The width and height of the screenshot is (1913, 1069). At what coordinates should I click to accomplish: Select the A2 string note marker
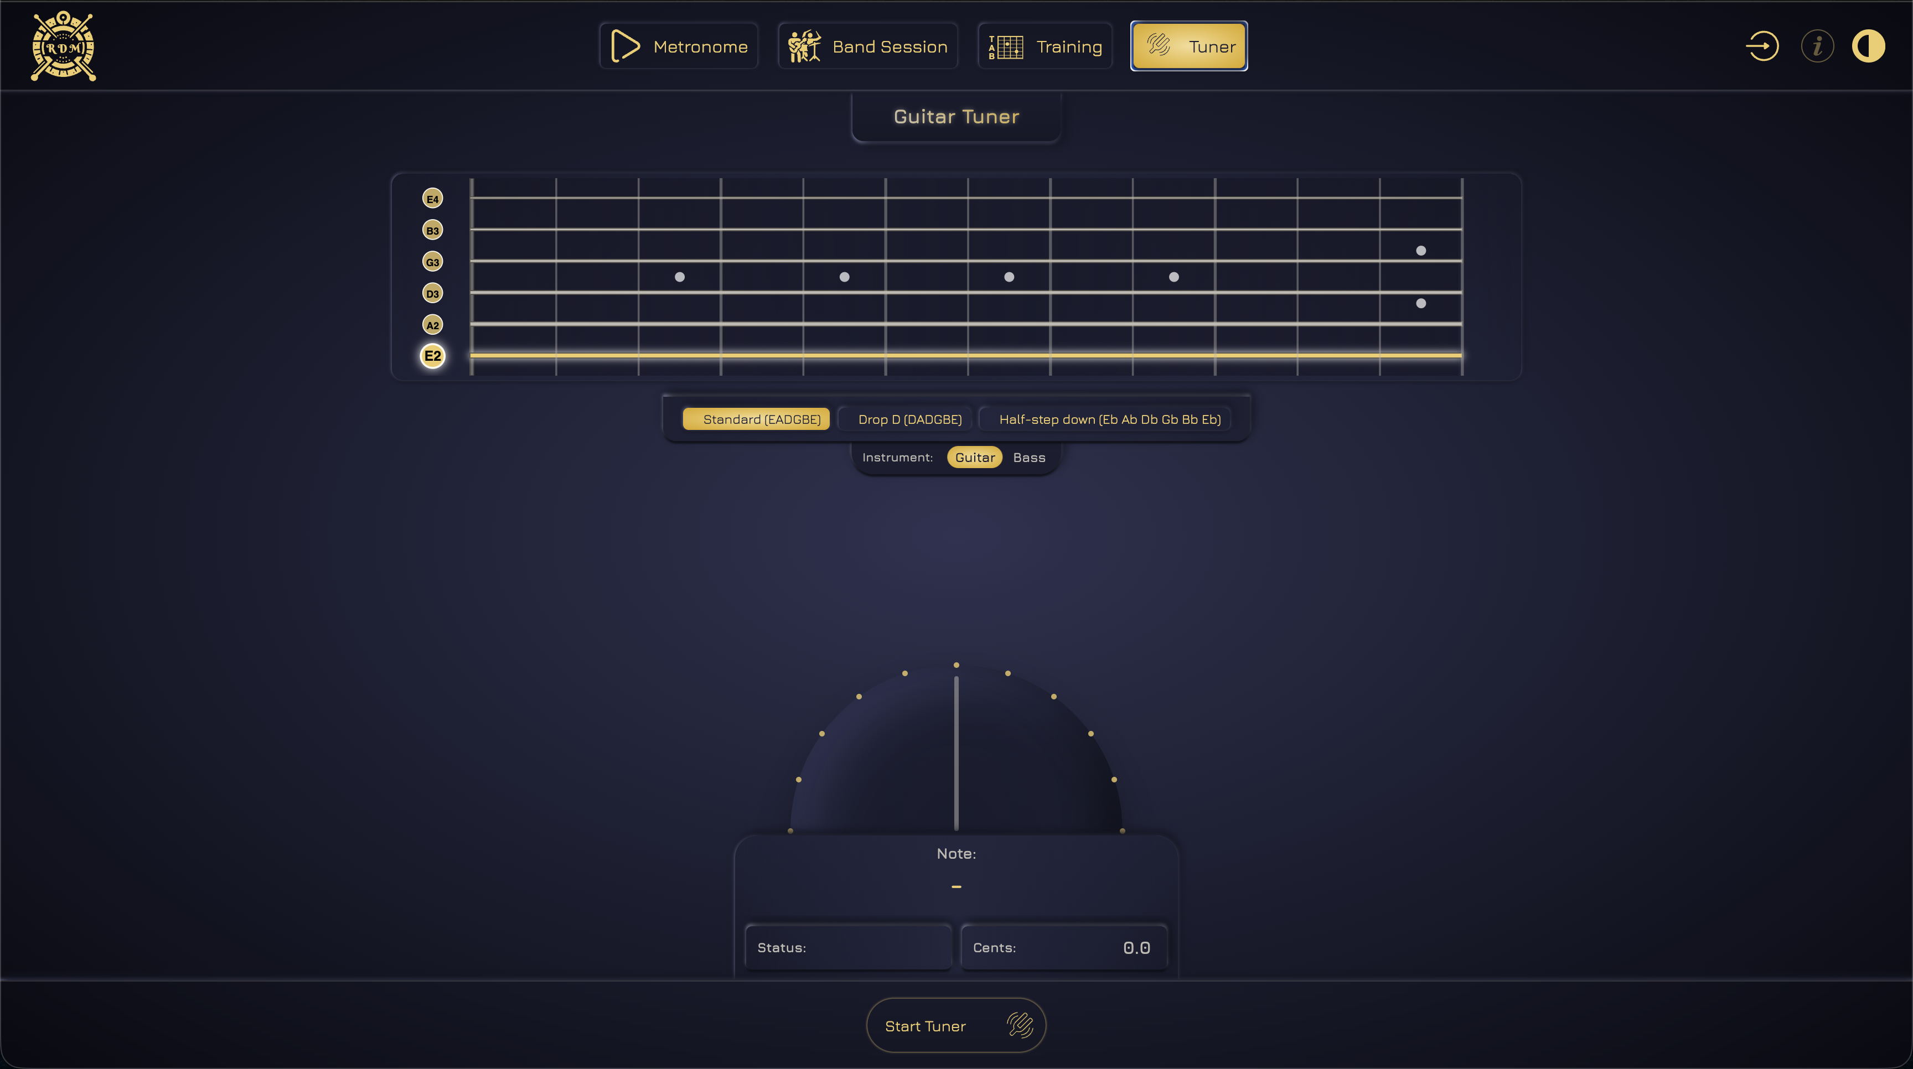click(x=432, y=324)
